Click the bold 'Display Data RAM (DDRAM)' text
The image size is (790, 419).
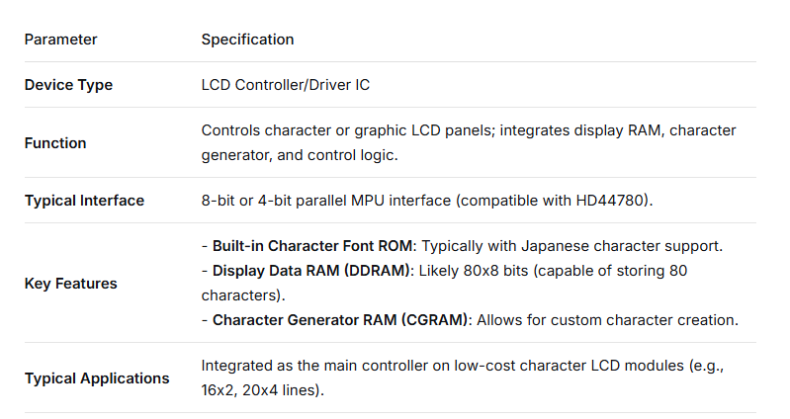tap(309, 272)
